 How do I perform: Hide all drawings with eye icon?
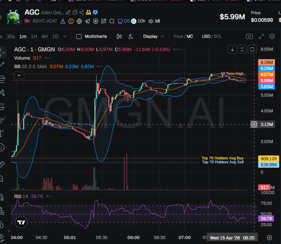point(1,237)
